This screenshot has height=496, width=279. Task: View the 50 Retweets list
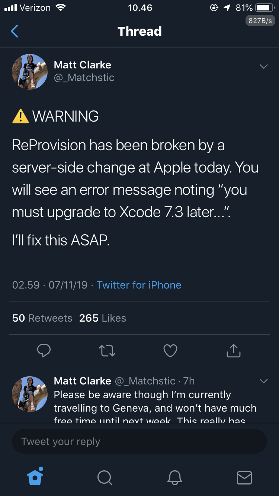point(42,318)
